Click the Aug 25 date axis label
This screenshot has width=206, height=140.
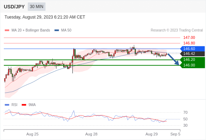click(x=32, y=134)
